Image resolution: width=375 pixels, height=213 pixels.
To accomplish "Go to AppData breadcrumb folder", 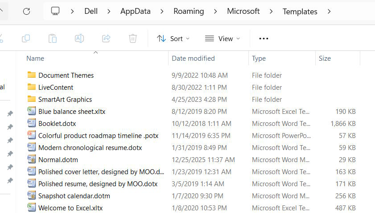I will [x=135, y=11].
